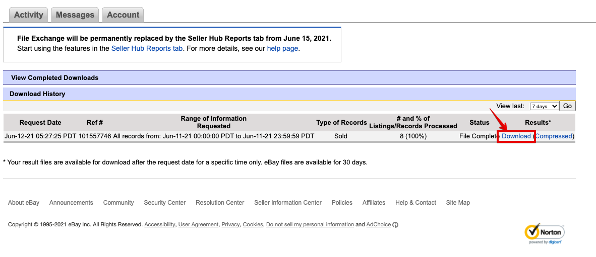Click the 'All records from: Jun-11-21' range cell
Viewport: 596px width, 257px height.
213,136
